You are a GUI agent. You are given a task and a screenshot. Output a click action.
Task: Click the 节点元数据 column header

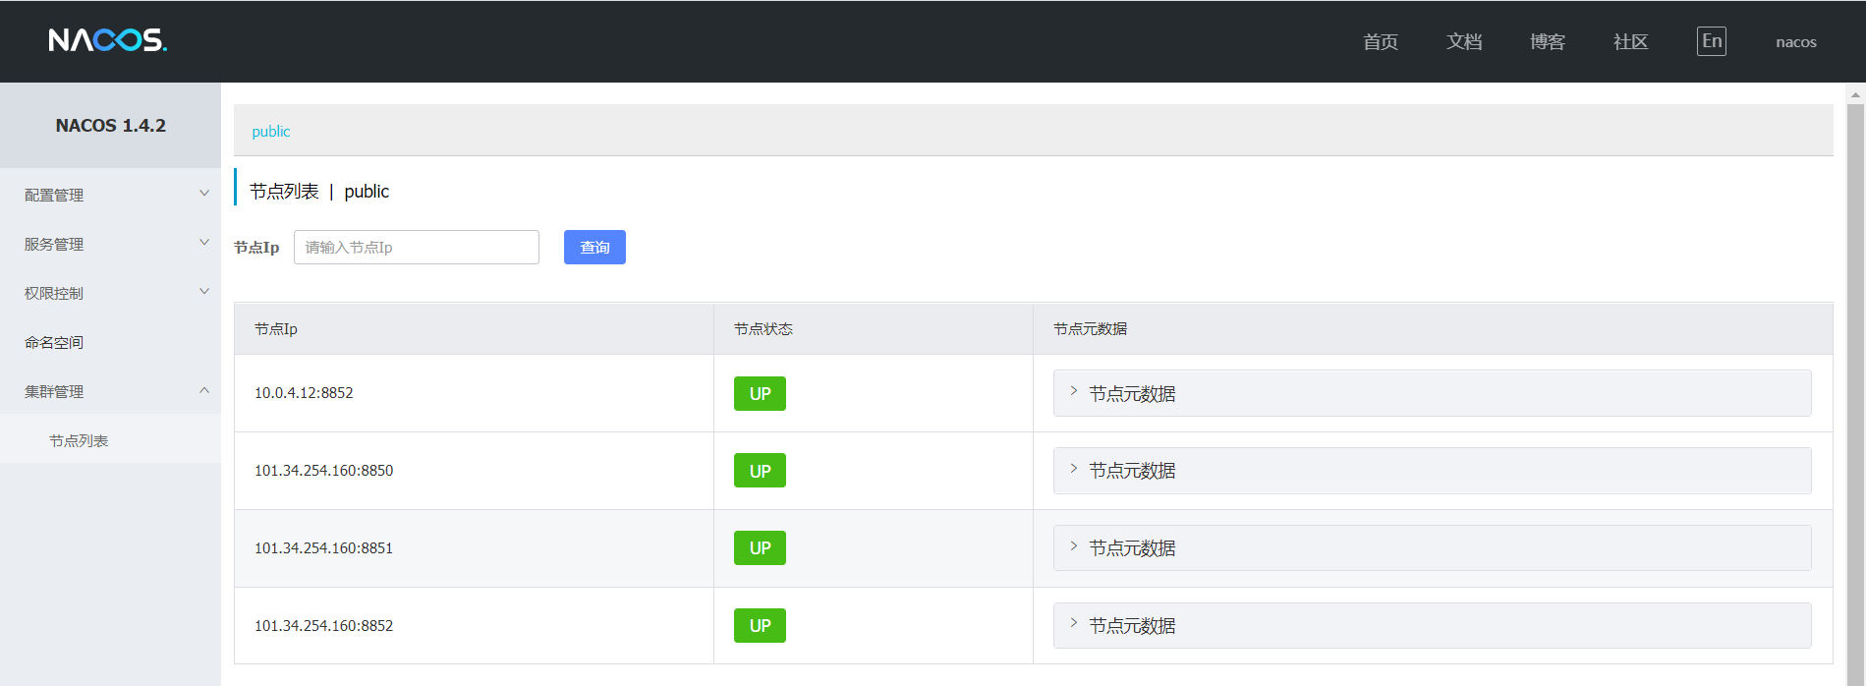[1433, 329]
